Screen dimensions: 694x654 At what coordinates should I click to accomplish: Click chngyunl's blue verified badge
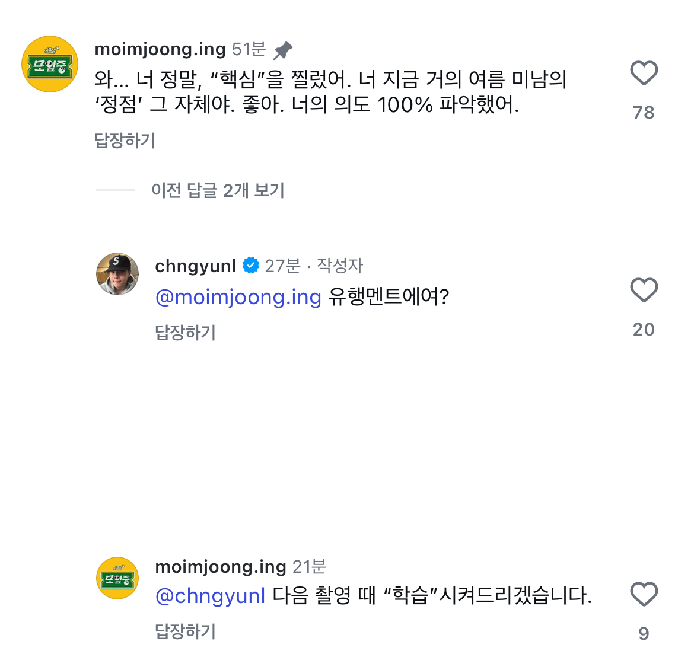coord(251,266)
